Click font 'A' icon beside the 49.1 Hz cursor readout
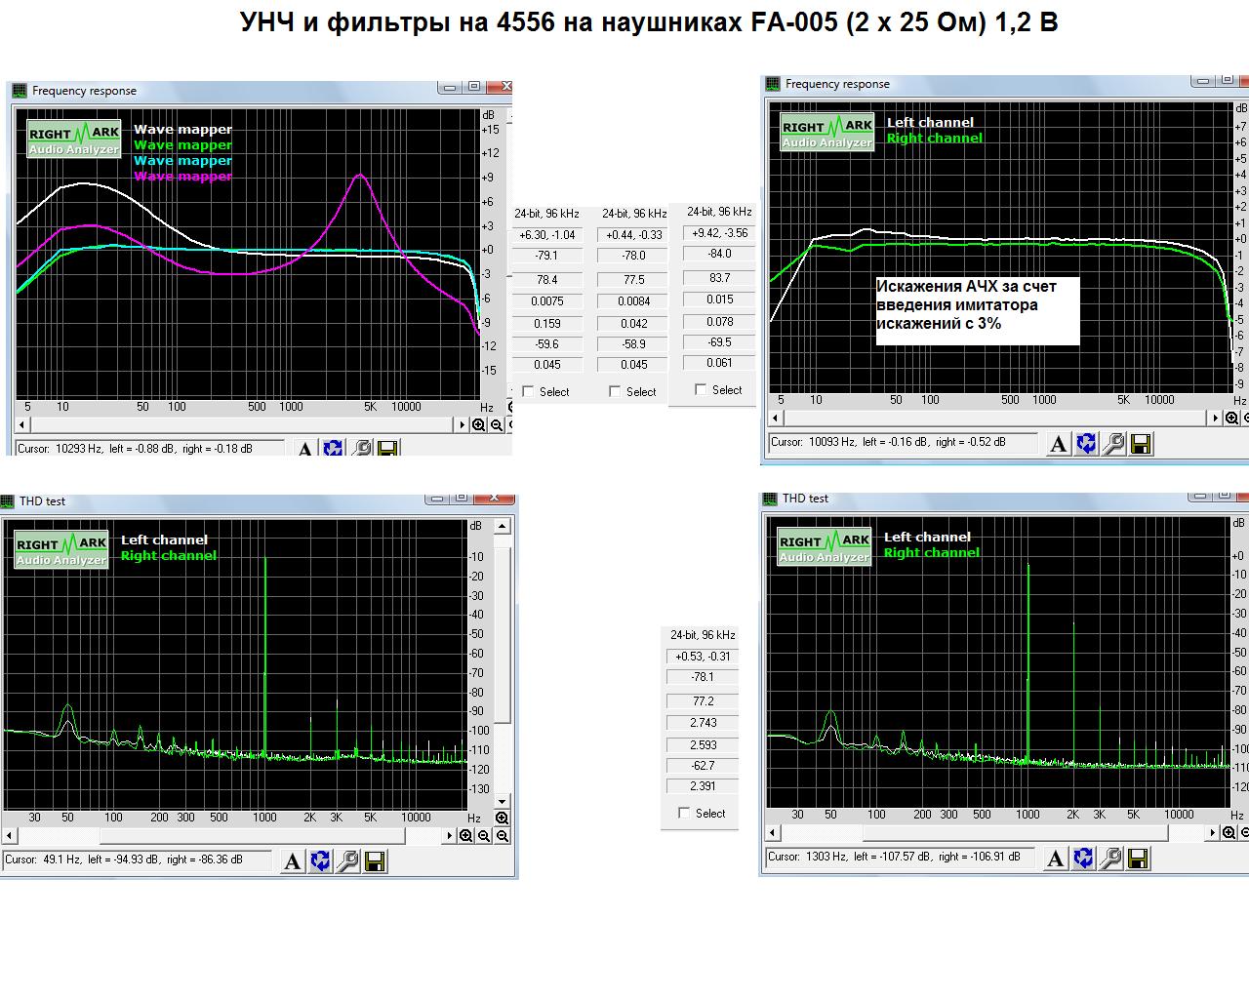Image resolution: width=1249 pixels, height=999 pixels. click(x=293, y=861)
